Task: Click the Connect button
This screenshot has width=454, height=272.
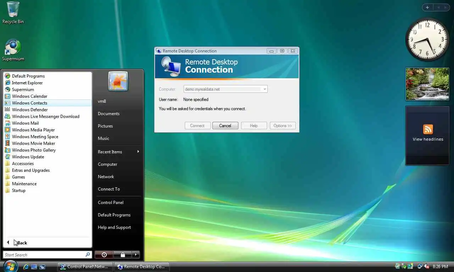Action: (x=197, y=126)
